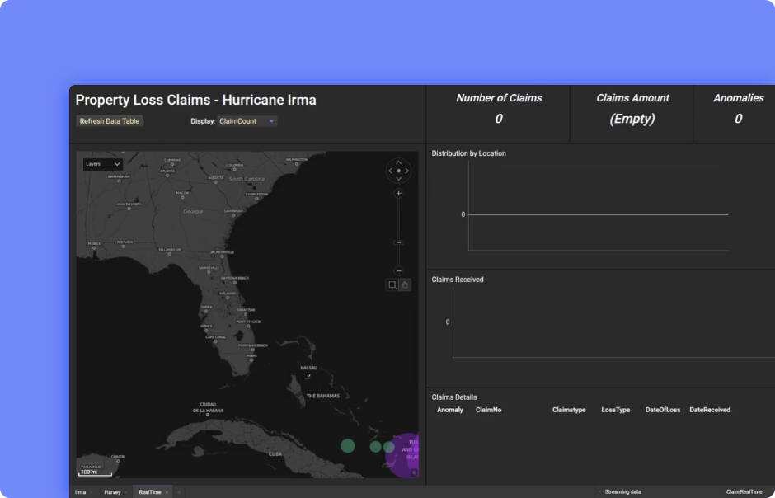Switch to the Harvey tab
Image resolution: width=775 pixels, height=498 pixels.
click(x=112, y=491)
